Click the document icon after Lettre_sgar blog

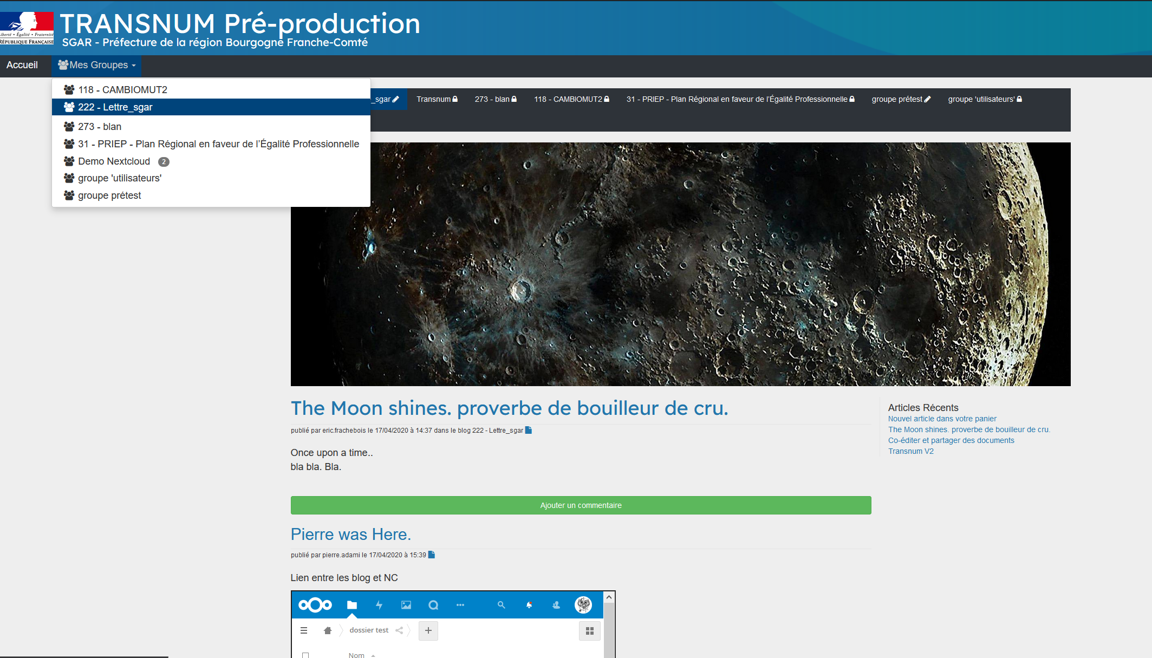529,431
